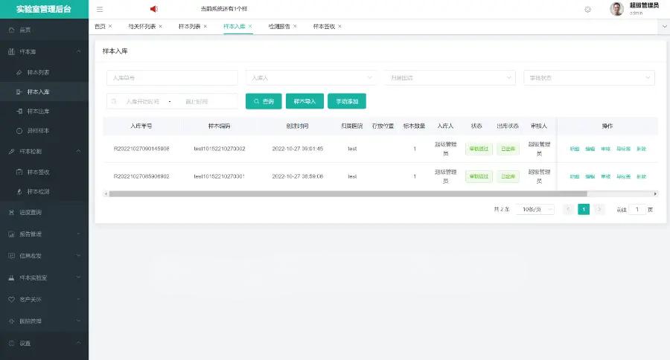Open the 审核状态 dropdown filter
Image resolution: width=670 pixels, height=360 pixels.
point(589,77)
